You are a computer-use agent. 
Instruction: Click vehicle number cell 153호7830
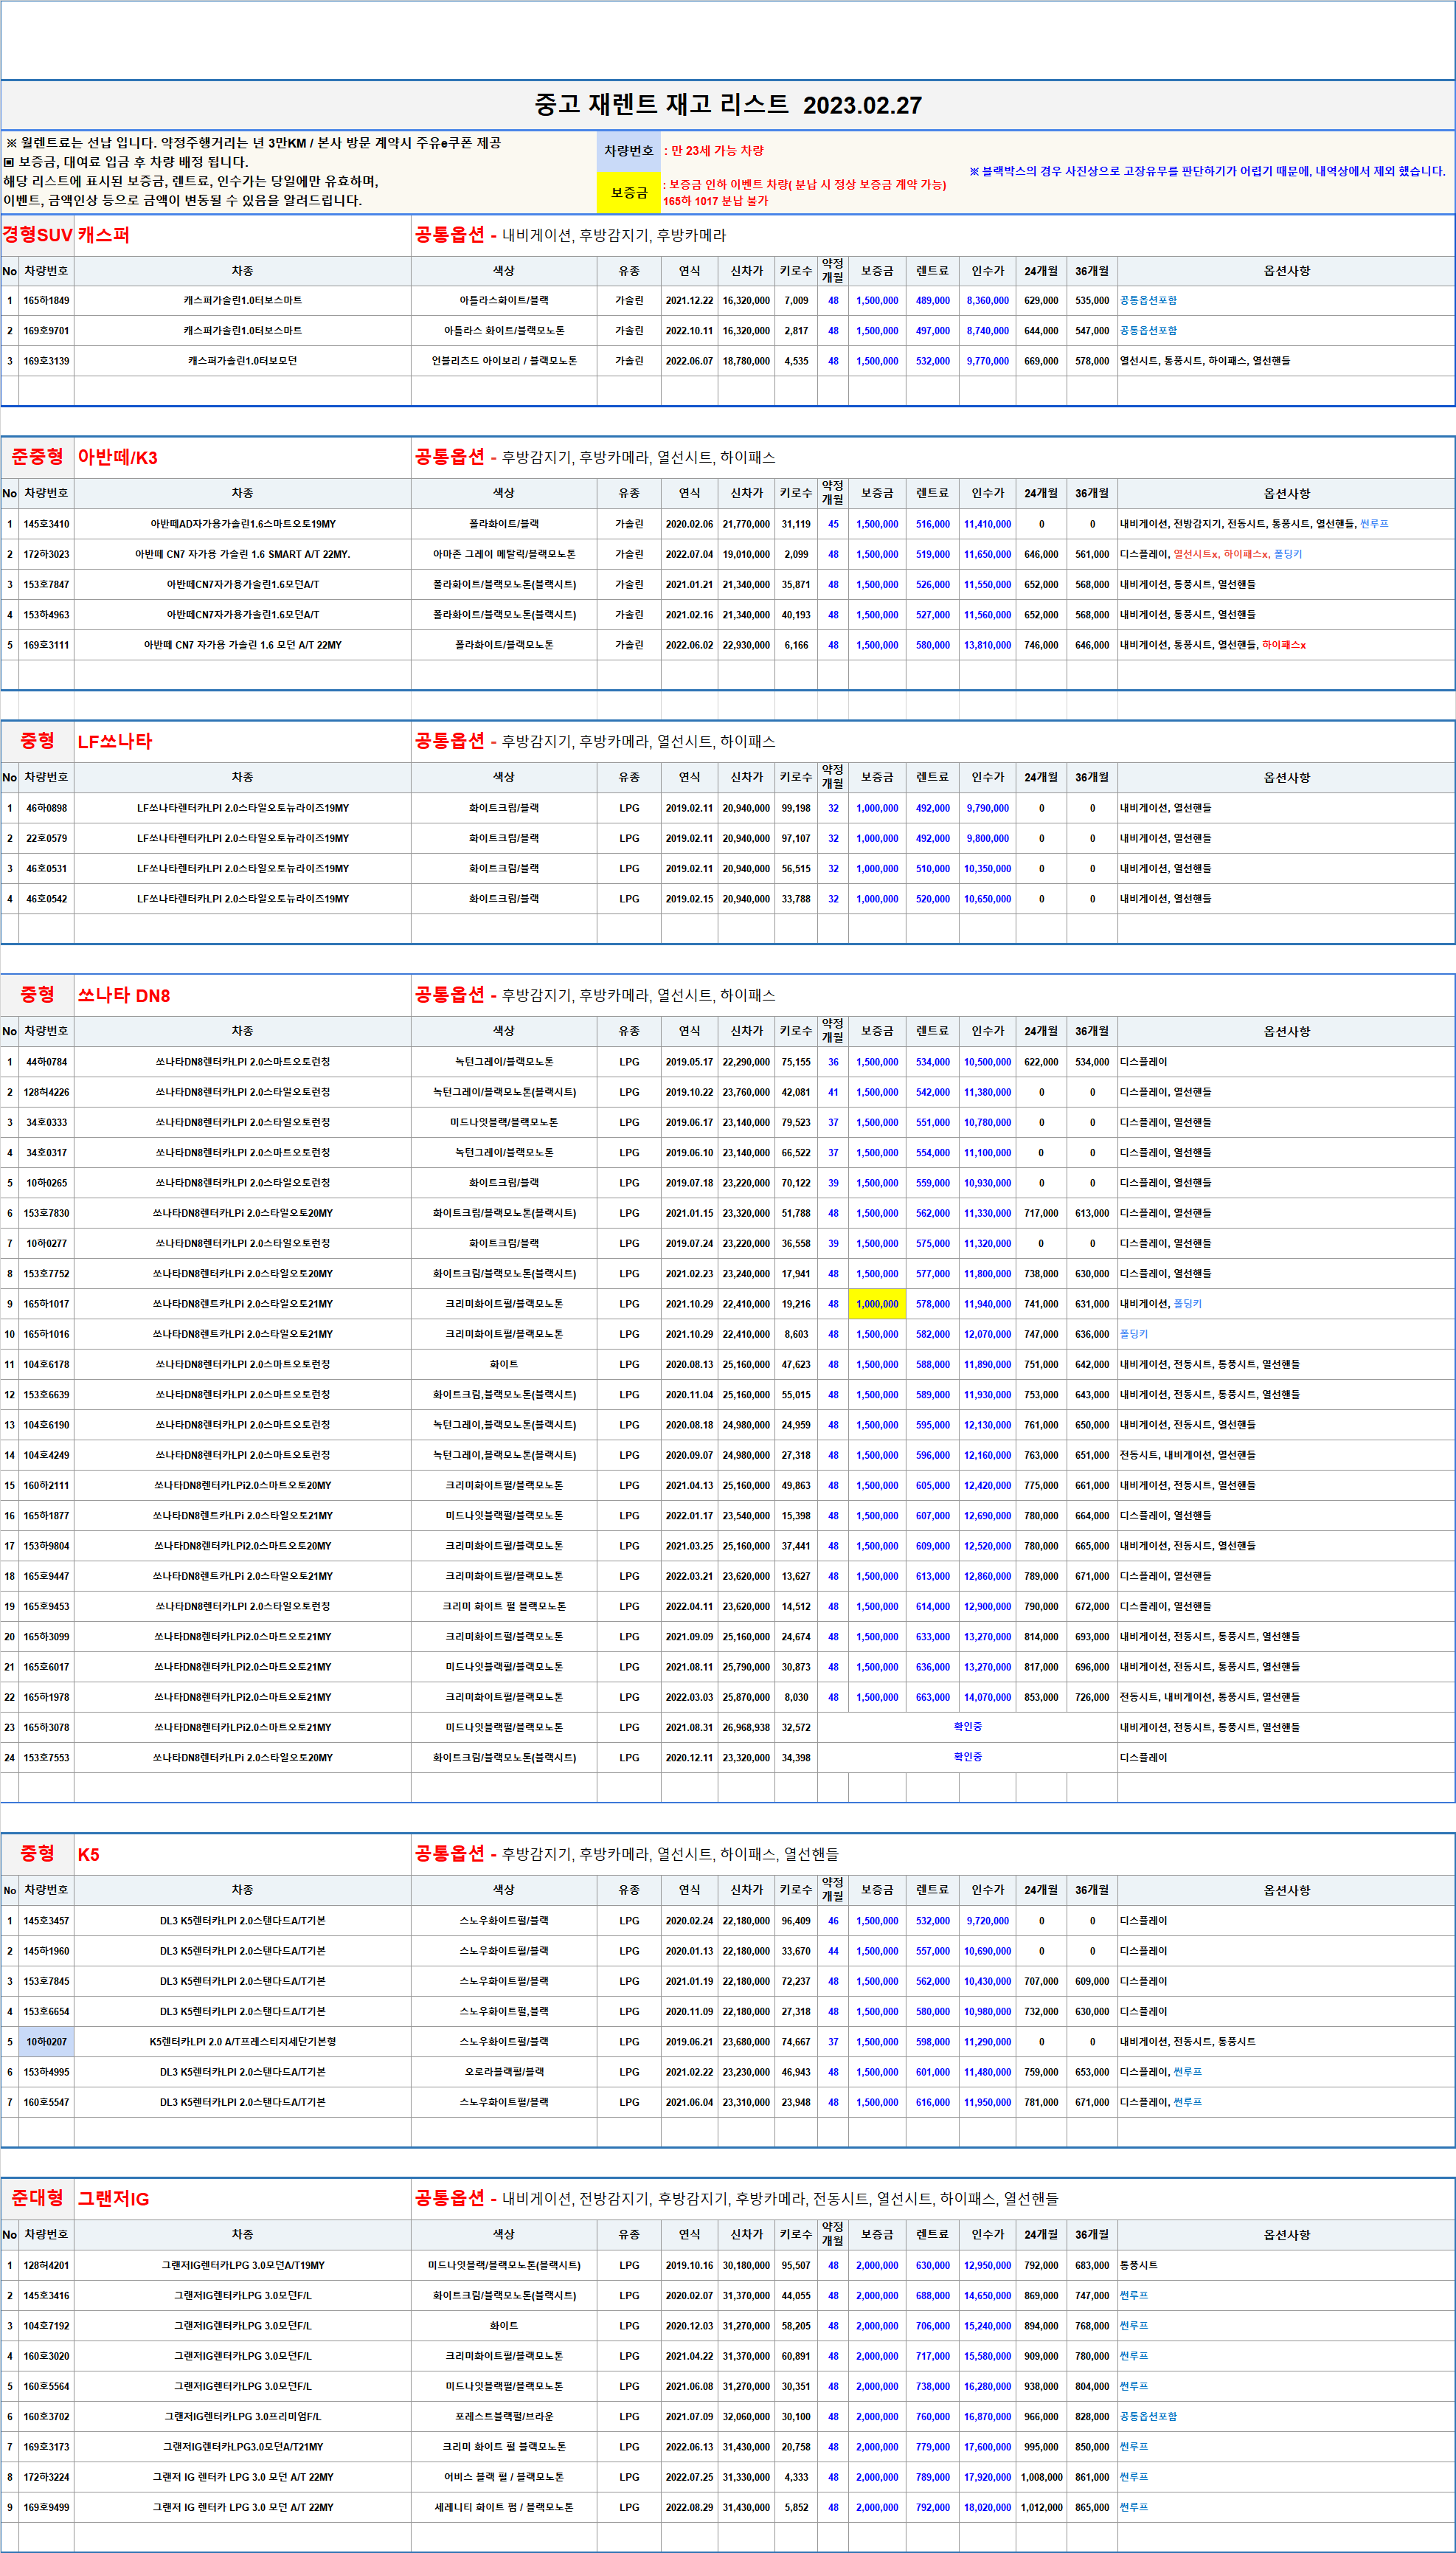pos(46,1214)
